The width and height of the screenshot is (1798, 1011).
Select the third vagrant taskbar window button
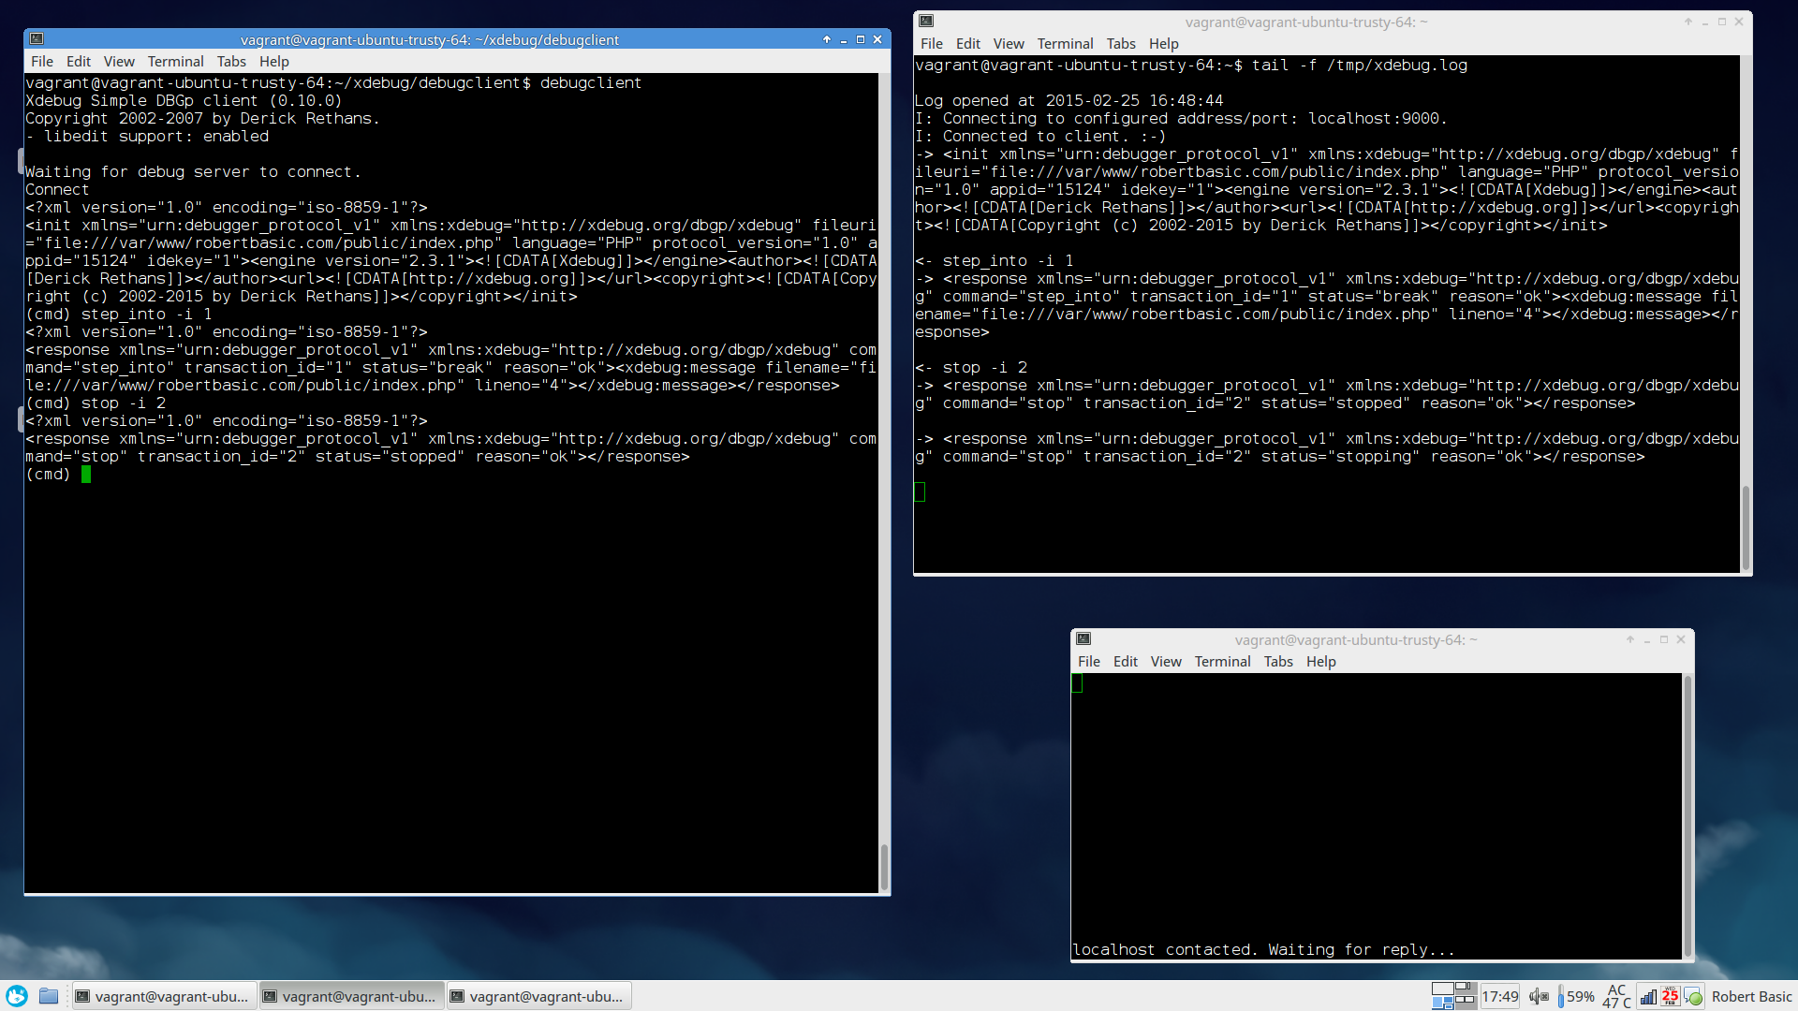click(x=538, y=996)
